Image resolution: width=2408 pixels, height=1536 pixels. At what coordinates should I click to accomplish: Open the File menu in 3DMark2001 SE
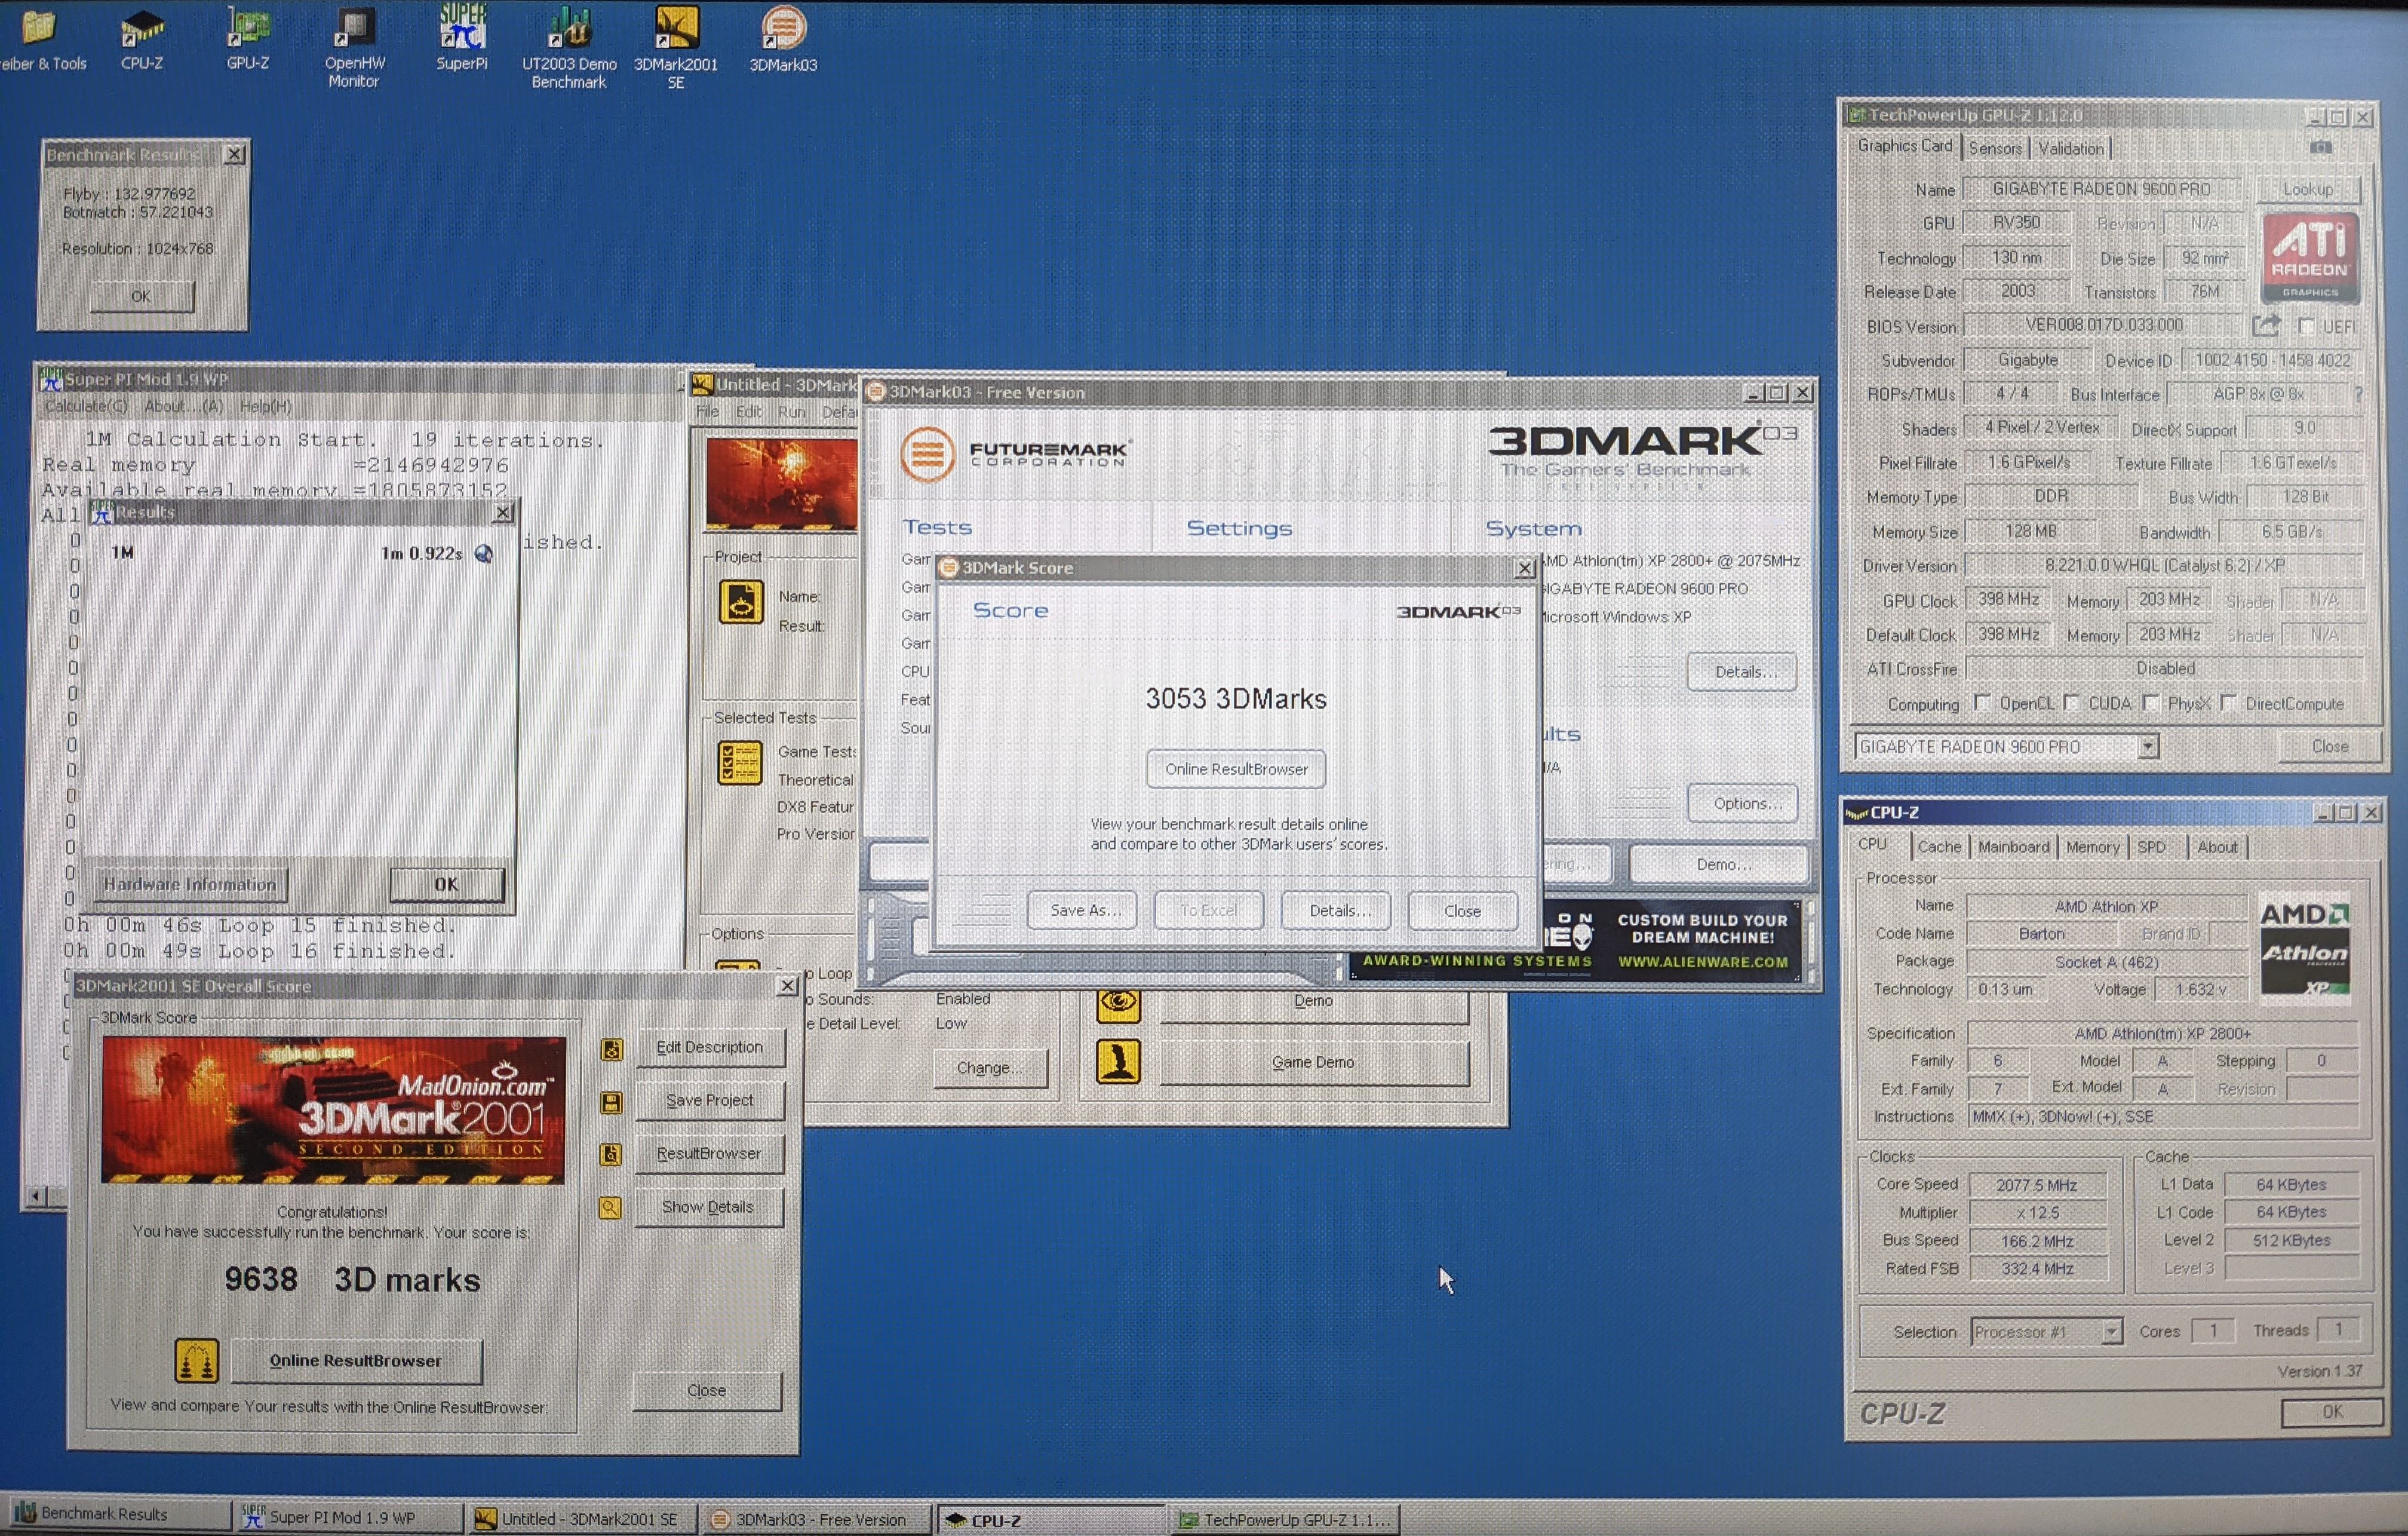click(x=707, y=411)
